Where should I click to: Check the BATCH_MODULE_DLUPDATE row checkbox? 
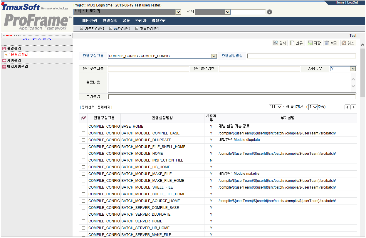click(83, 140)
